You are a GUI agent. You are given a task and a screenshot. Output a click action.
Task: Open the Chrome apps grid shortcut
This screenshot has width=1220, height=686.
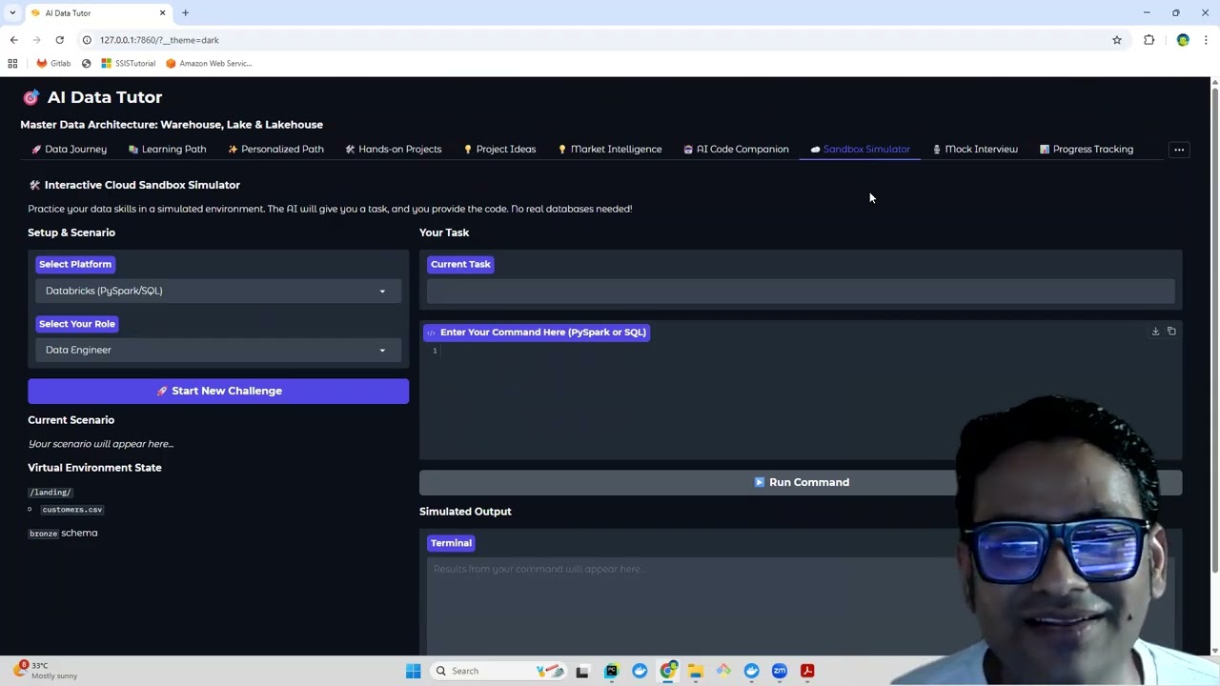click(x=12, y=63)
